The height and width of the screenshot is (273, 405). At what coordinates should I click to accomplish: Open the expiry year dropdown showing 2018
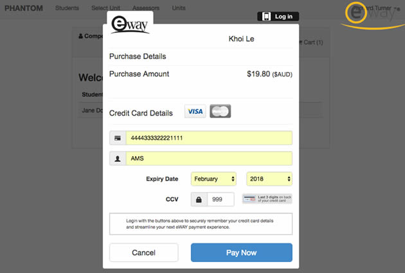click(269, 179)
